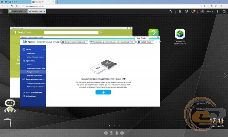This screenshot has width=228, height=137.
Task: Collapse the Резервная копия section chevron
Action: [44, 79]
